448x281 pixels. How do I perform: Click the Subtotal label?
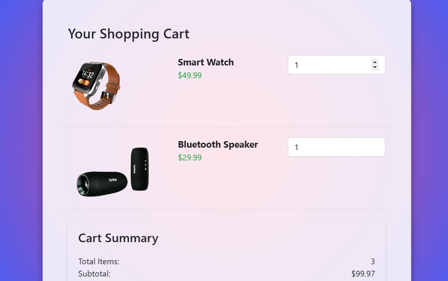click(x=94, y=274)
